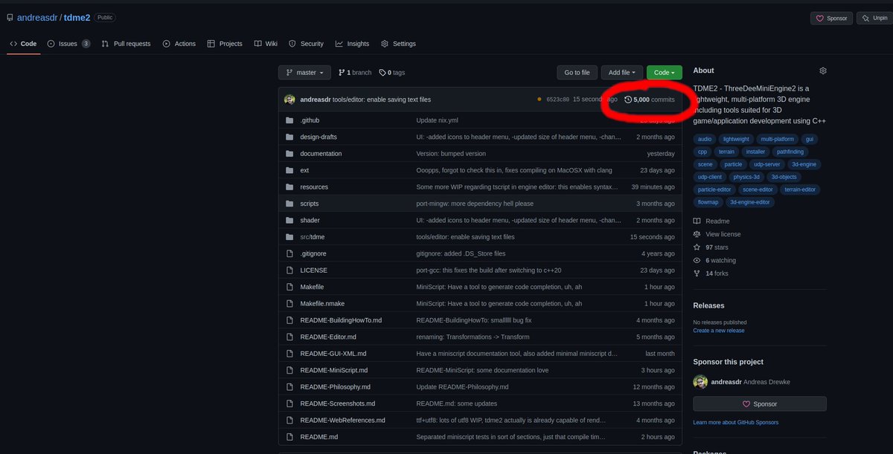
Task: Go to the Projects tab
Action: click(x=225, y=44)
